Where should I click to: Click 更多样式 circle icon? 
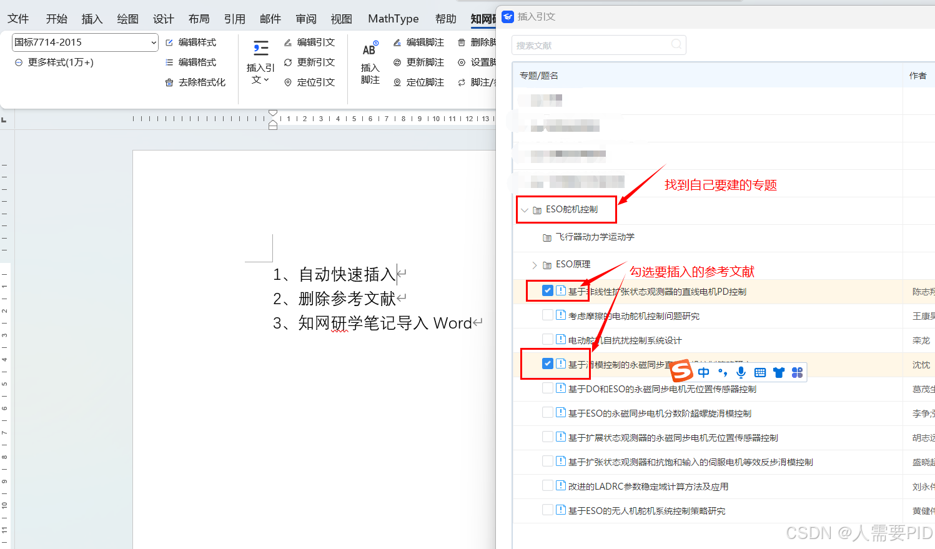(x=19, y=62)
